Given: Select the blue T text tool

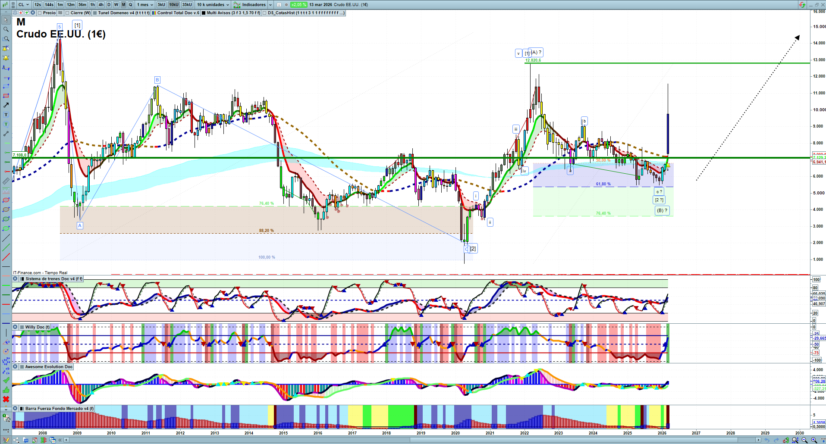Looking at the screenshot, I should (x=6, y=115).
